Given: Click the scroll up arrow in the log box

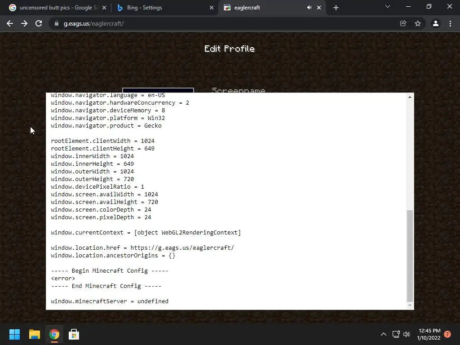Looking at the screenshot, I should 410,97.
